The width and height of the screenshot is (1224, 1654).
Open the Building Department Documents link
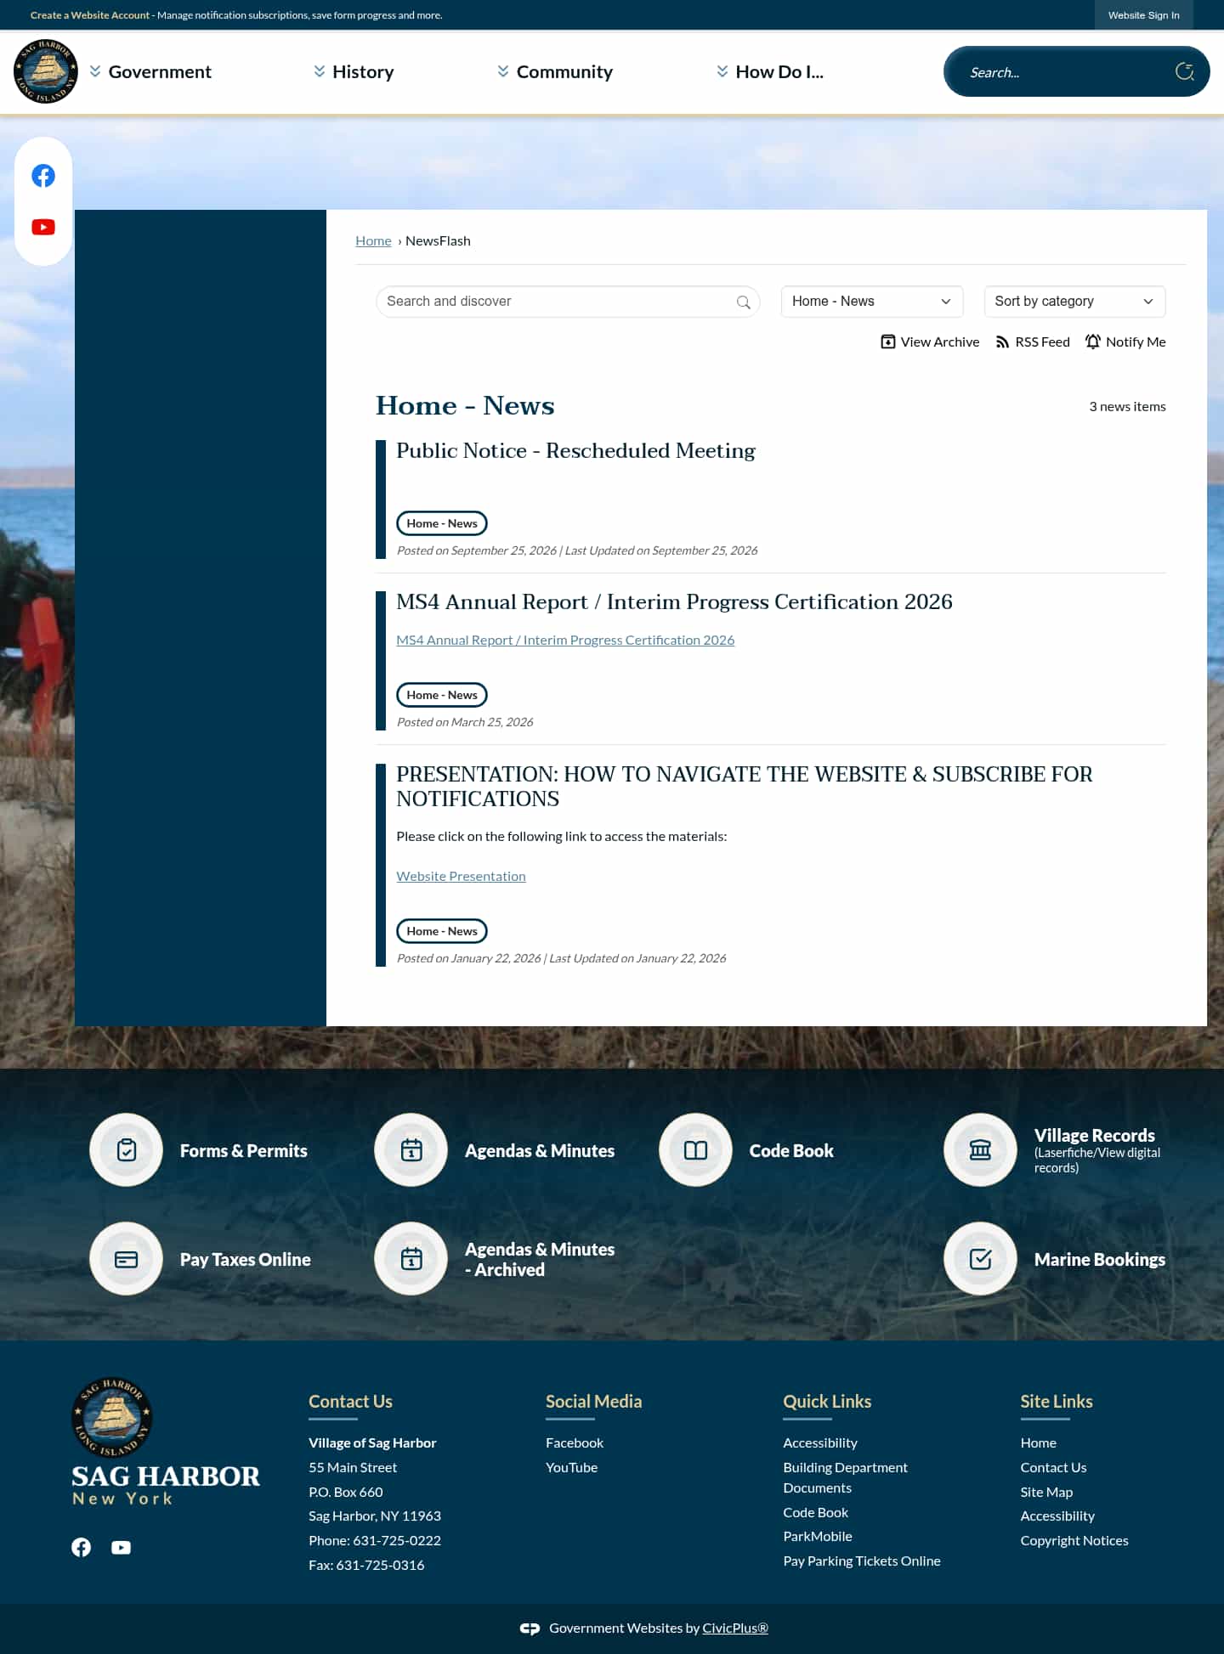coord(845,1477)
